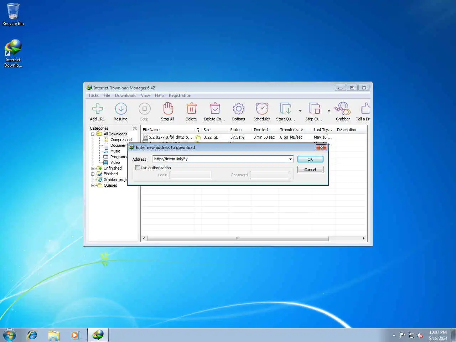Open Internet Download Manager desktop shortcut
Screen dimensions: 456x342
click(x=13, y=53)
